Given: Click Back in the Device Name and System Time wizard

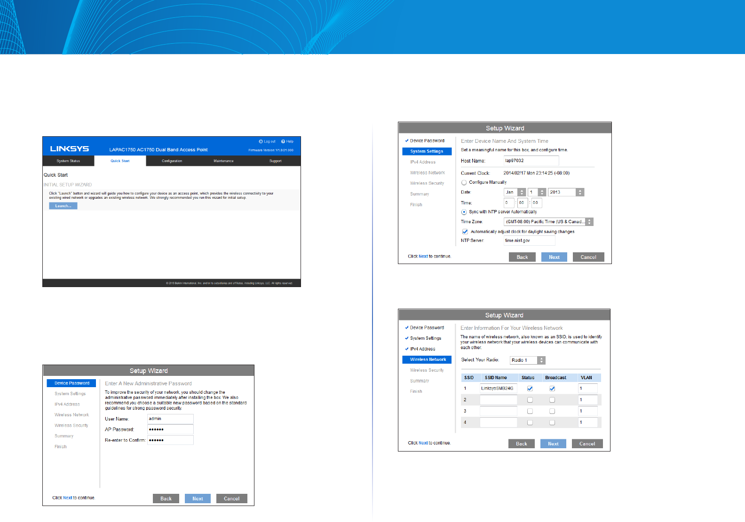Looking at the screenshot, I should pyautogui.click(x=522, y=257).
